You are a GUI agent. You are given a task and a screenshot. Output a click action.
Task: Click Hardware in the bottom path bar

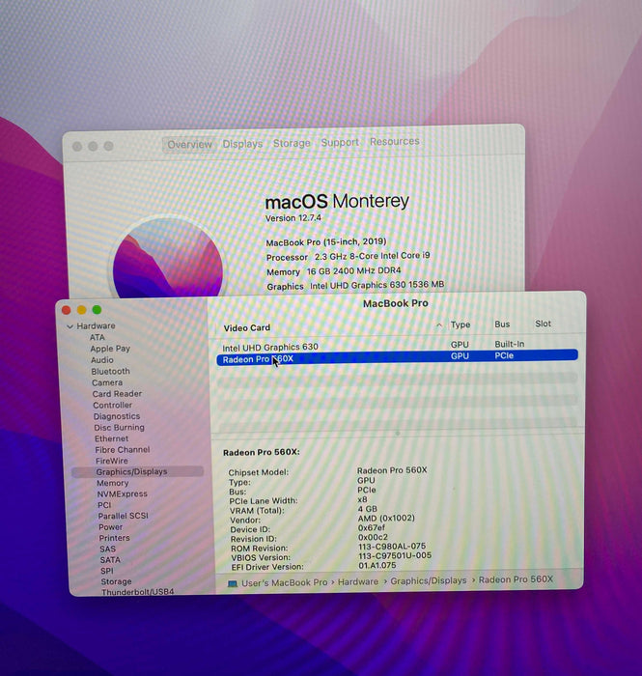click(x=358, y=581)
